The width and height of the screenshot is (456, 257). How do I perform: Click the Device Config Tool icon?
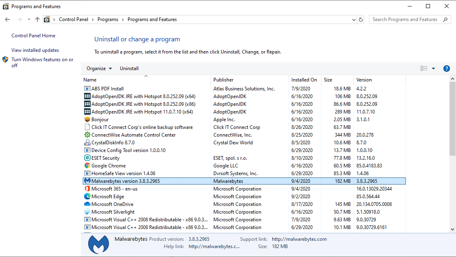[87, 150]
